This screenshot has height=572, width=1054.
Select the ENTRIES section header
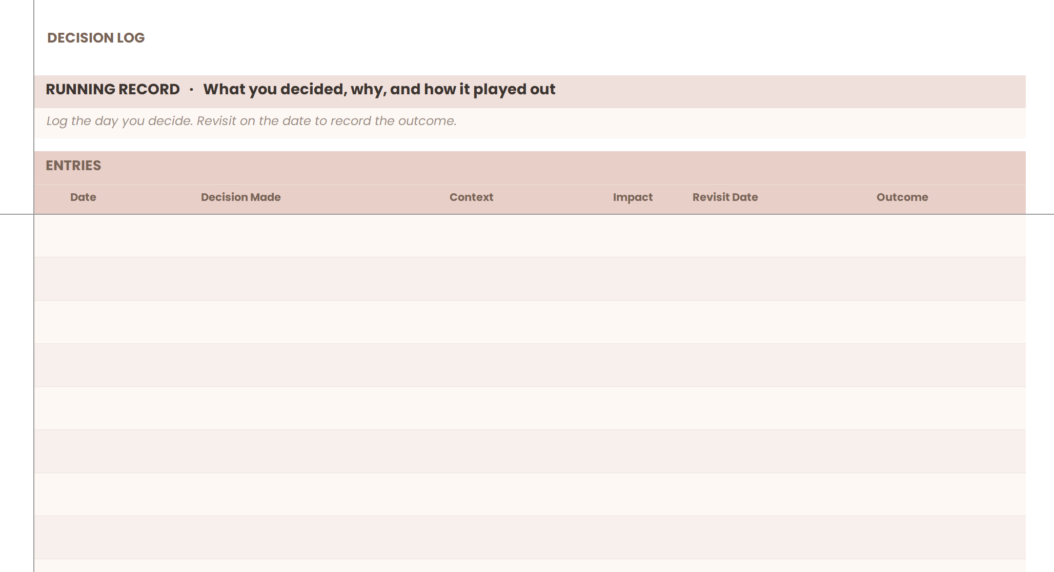[x=73, y=166]
